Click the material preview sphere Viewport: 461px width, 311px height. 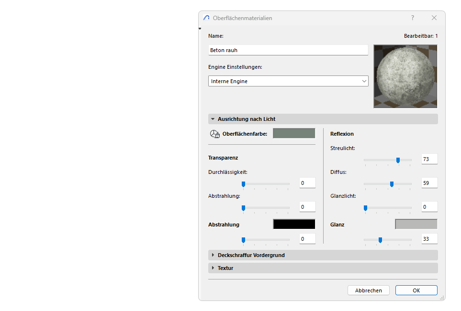(405, 76)
